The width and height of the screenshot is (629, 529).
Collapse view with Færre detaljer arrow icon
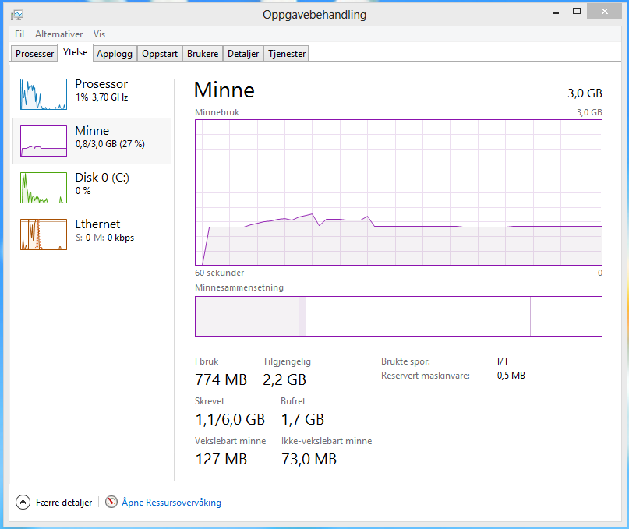click(x=23, y=503)
